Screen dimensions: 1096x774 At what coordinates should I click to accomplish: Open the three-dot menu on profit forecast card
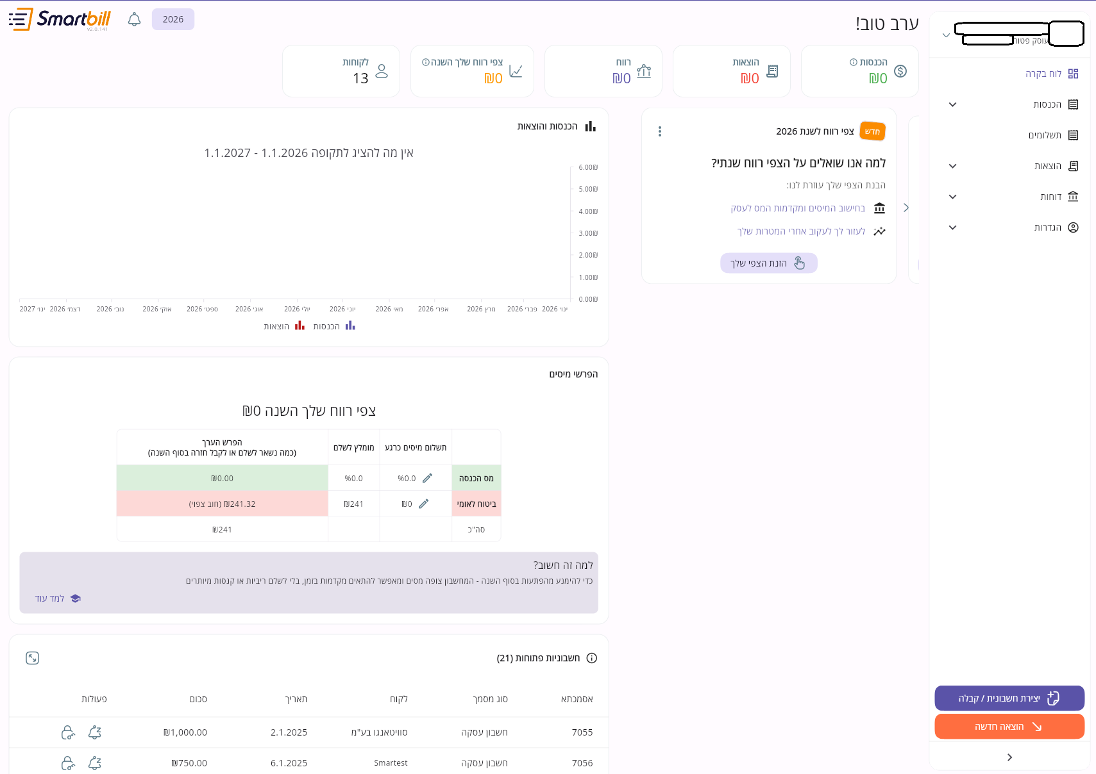659,131
